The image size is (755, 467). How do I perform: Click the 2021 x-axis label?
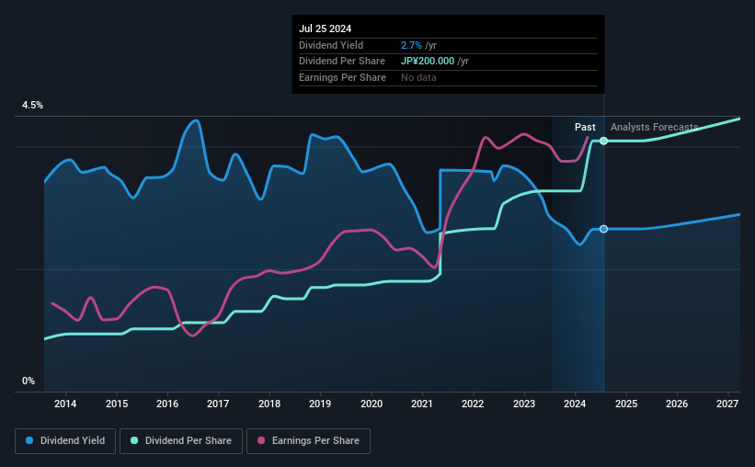click(422, 404)
